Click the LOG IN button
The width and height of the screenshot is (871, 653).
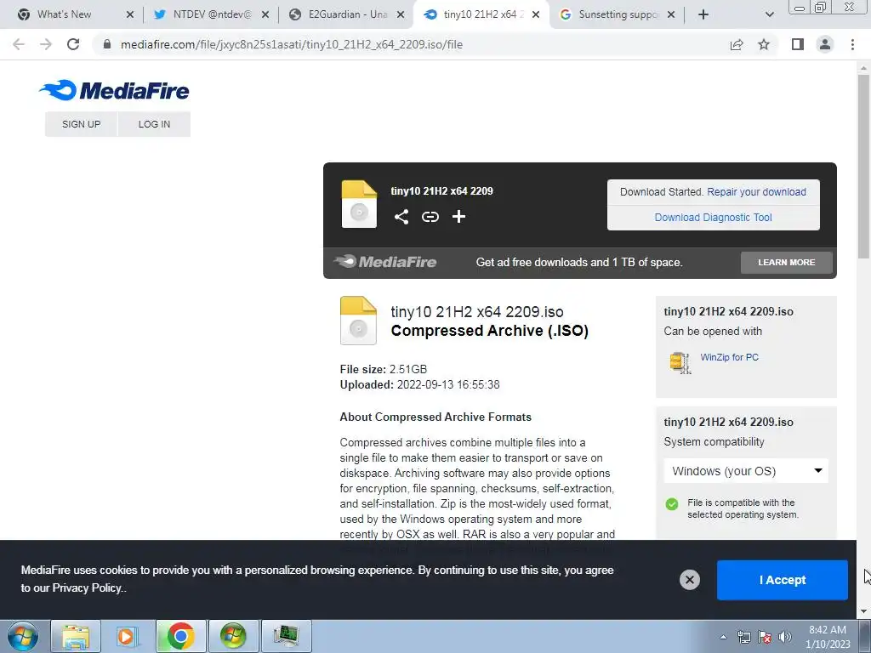coord(155,124)
